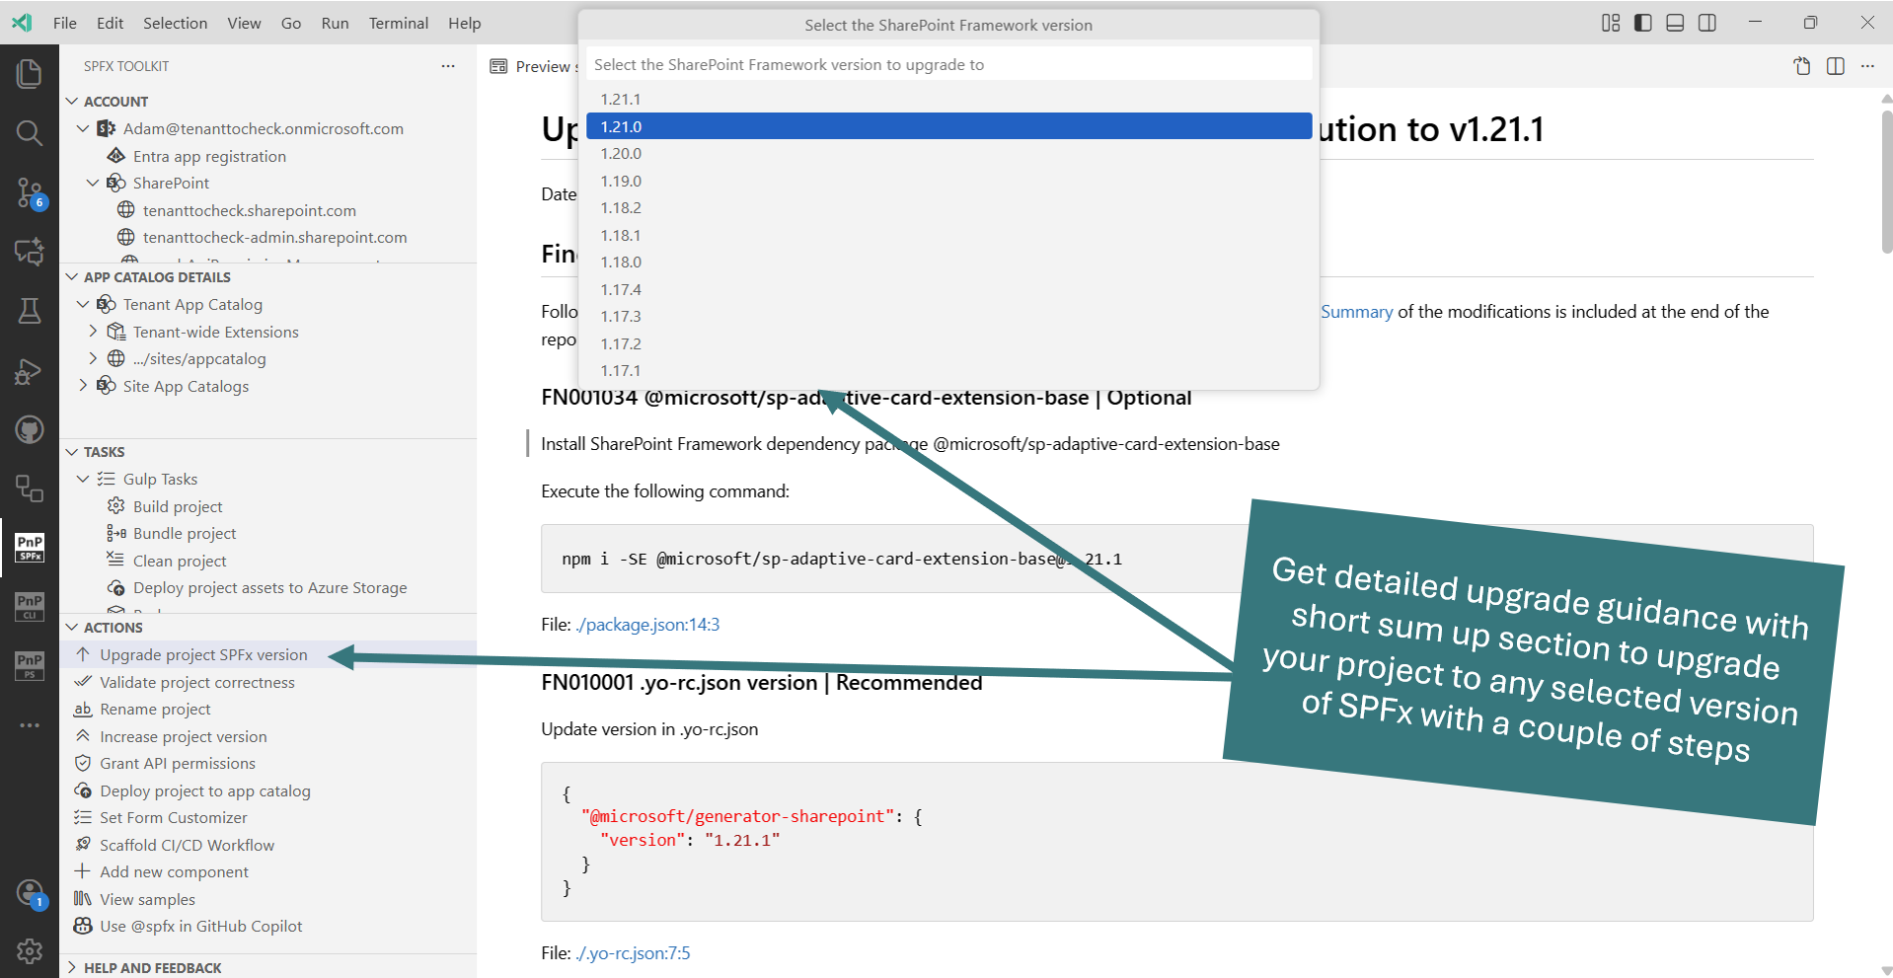This screenshot has height=978, width=1893.
Task: Click Deploy project to app catalog action
Action: pyautogui.click(x=204, y=790)
